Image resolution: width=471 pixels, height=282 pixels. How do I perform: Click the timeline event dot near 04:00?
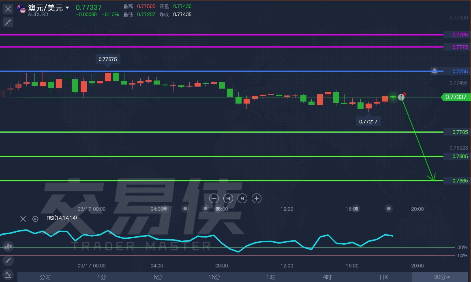[x=165, y=209]
